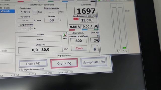Click the thermometer temperature icon
The image size is (161, 90).
pos(95,47)
